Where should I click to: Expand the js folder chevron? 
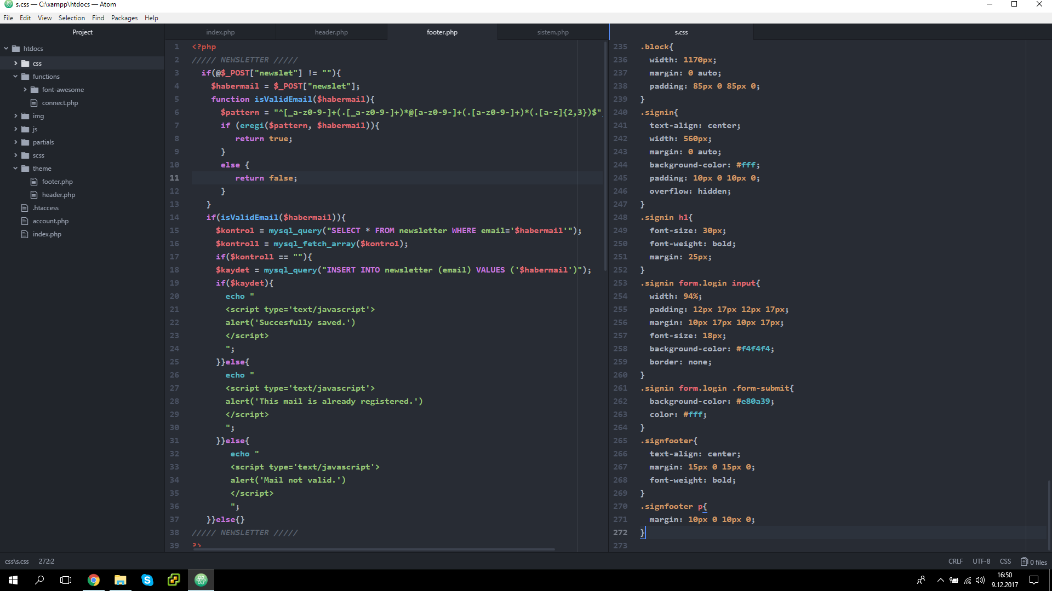pyautogui.click(x=16, y=129)
